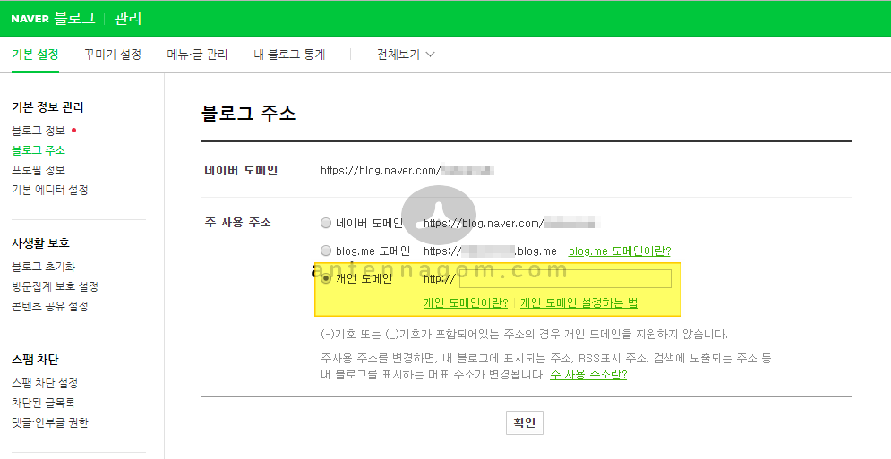Open the blog.me 도메인이란? help link
891x459 pixels.
coord(620,251)
